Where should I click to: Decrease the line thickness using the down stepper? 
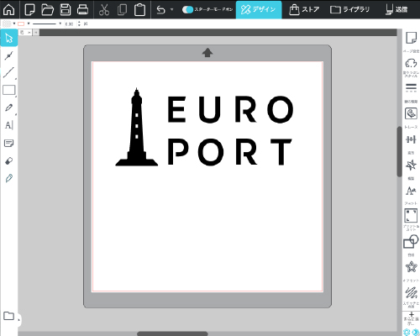(x=79, y=25)
